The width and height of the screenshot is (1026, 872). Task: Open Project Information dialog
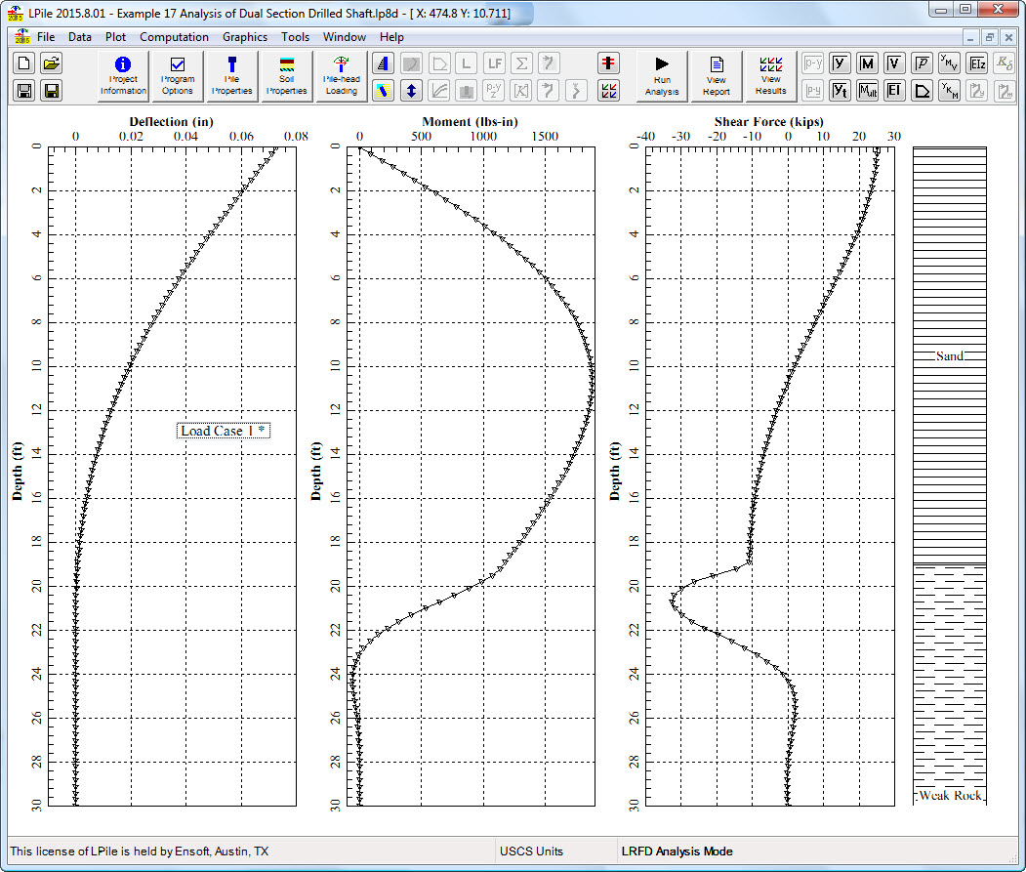coord(123,76)
